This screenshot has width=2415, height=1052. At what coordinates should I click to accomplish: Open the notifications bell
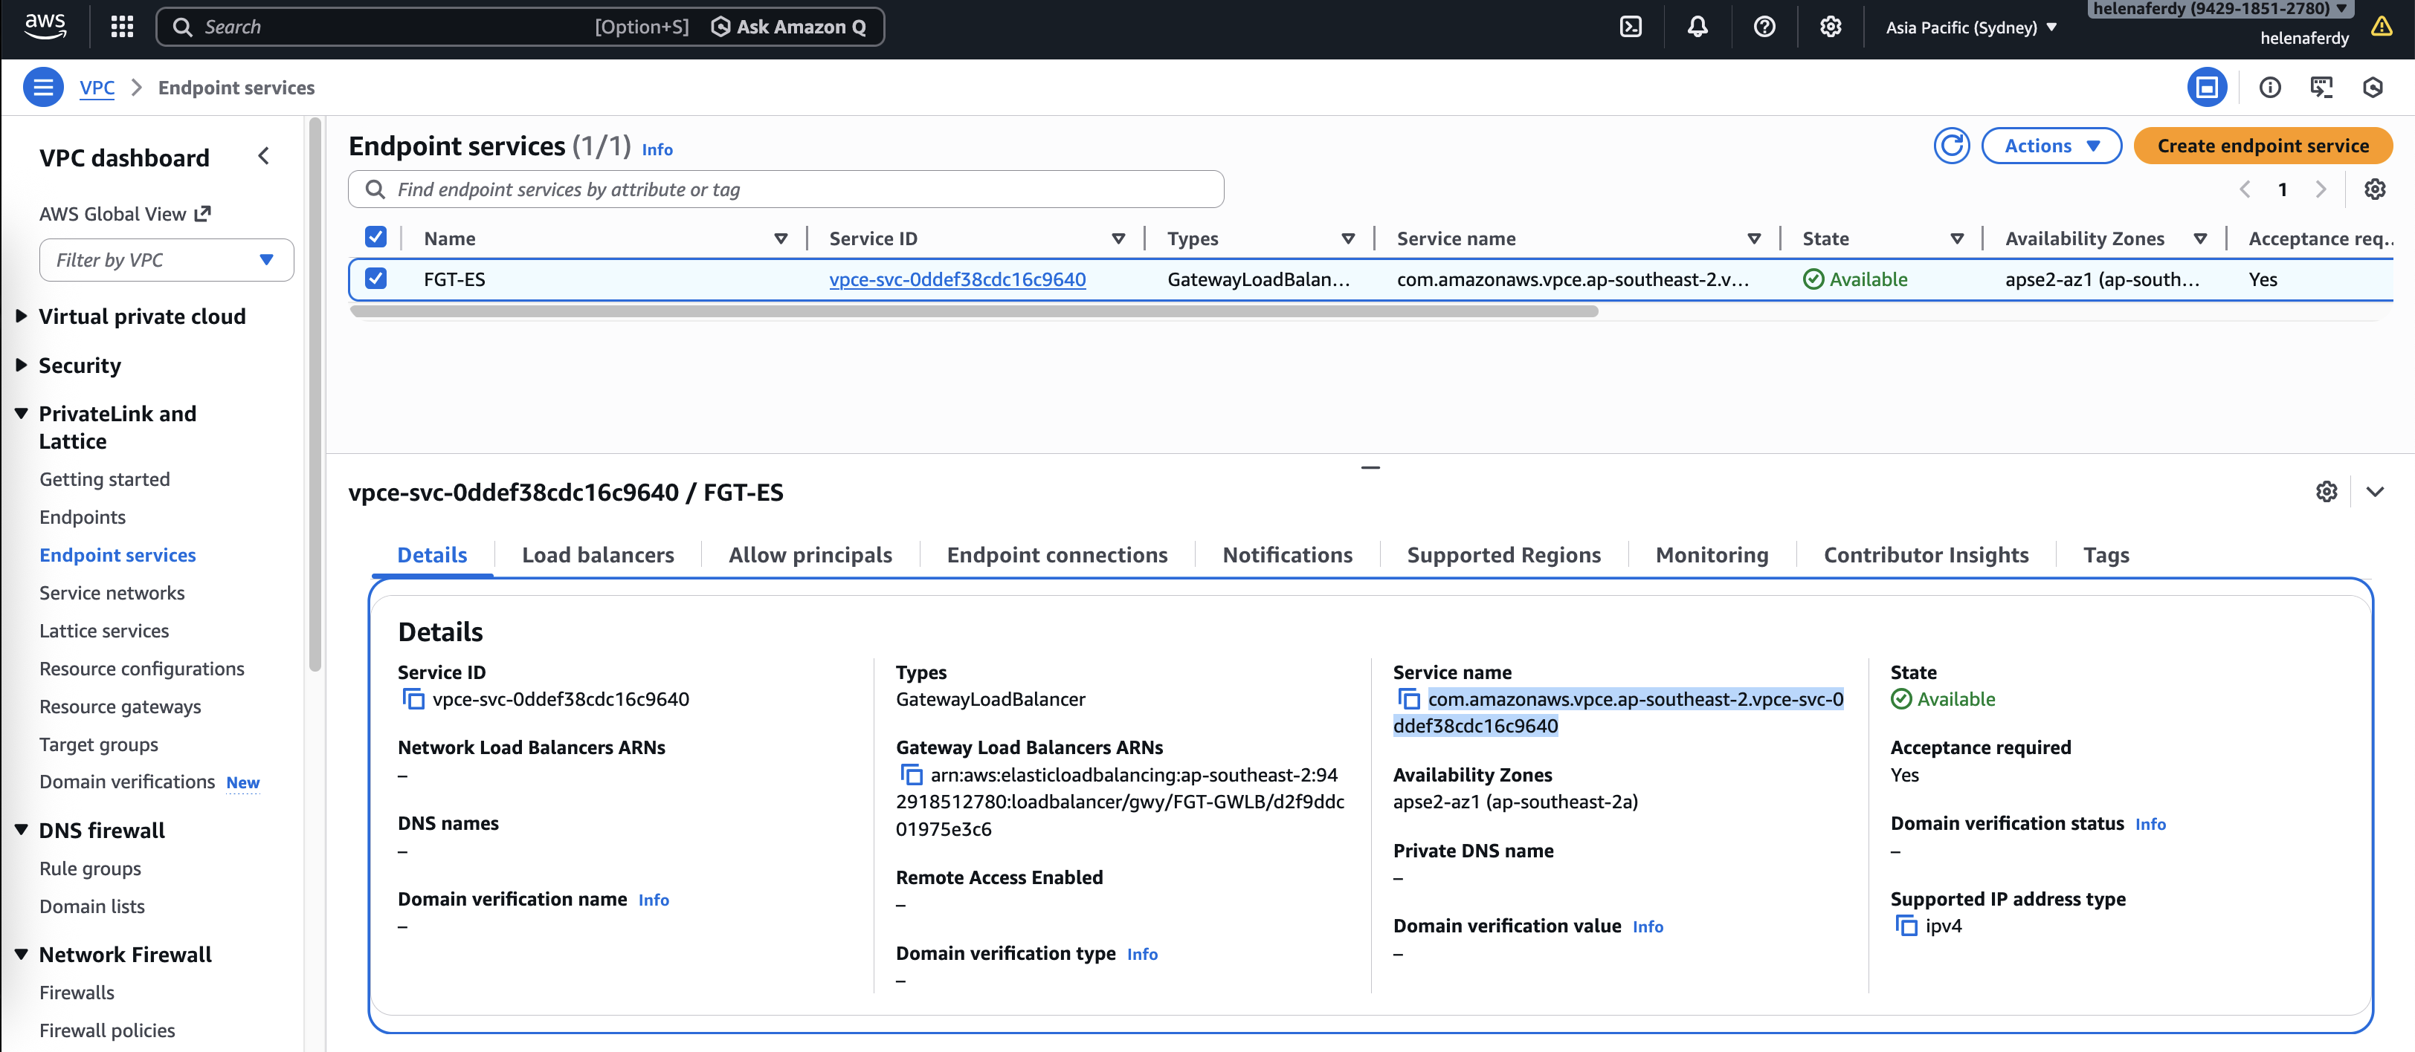point(1697,27)
